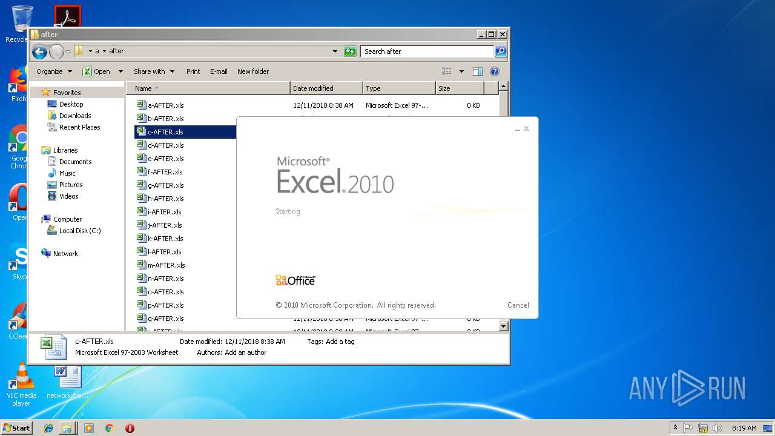
Task: Click the Forward navigation arrow in Explorer
Action: coord(56,51)
